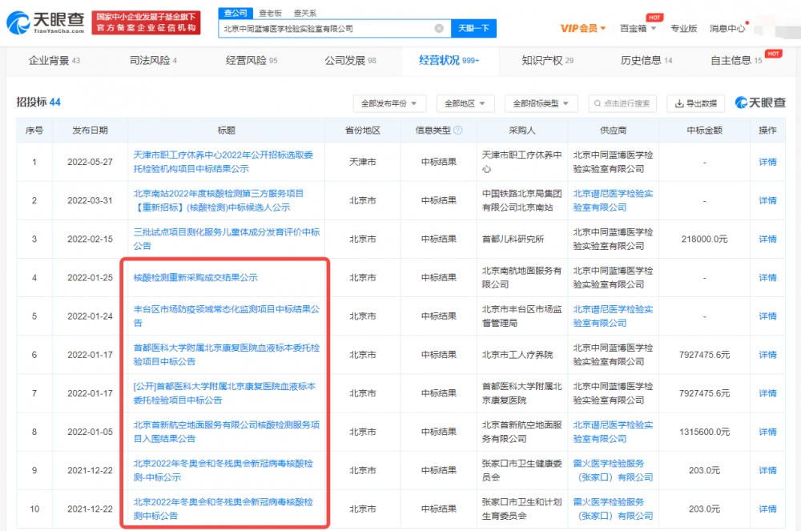
Task: Open the 专业版 link in header
Action: click(x=683, y=29)
